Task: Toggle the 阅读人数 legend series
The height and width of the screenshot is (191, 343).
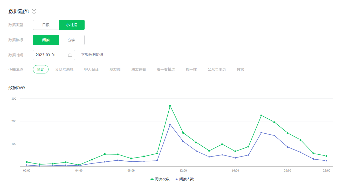Action: click(x=184, y=179)
